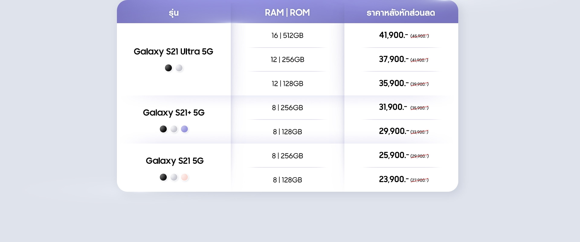
Task: Select black color for Galaxy S21 Ultra 5G
Action: pyautogui.click(x=168, y=68)
